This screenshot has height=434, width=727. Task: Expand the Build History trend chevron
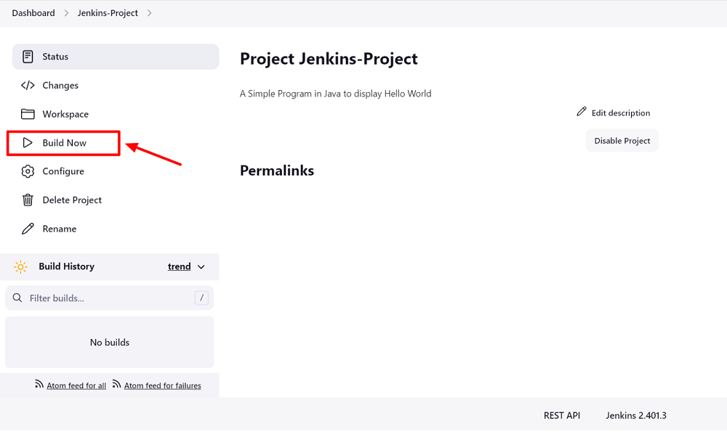pyautogui.click(x=201, y=267)
